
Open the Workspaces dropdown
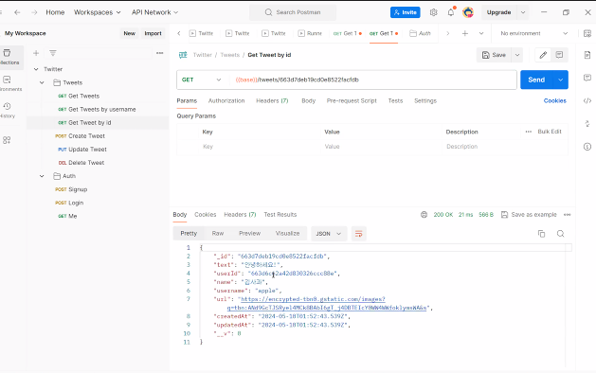[98, 12]
